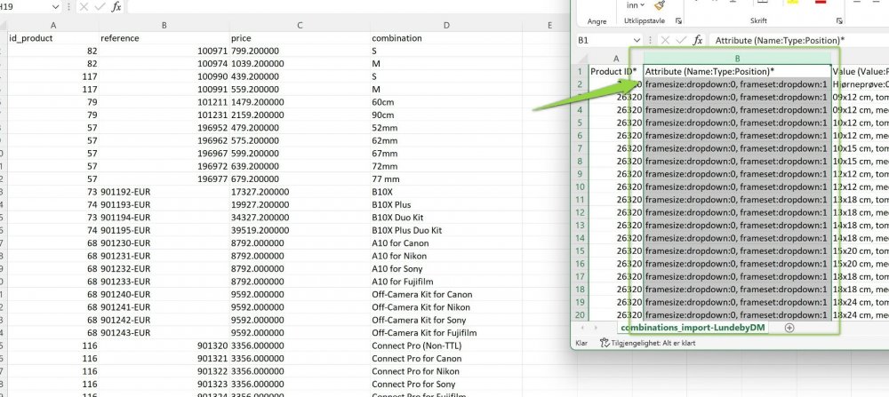Add a new sheet with the plus icon

(x=789, y=328)
